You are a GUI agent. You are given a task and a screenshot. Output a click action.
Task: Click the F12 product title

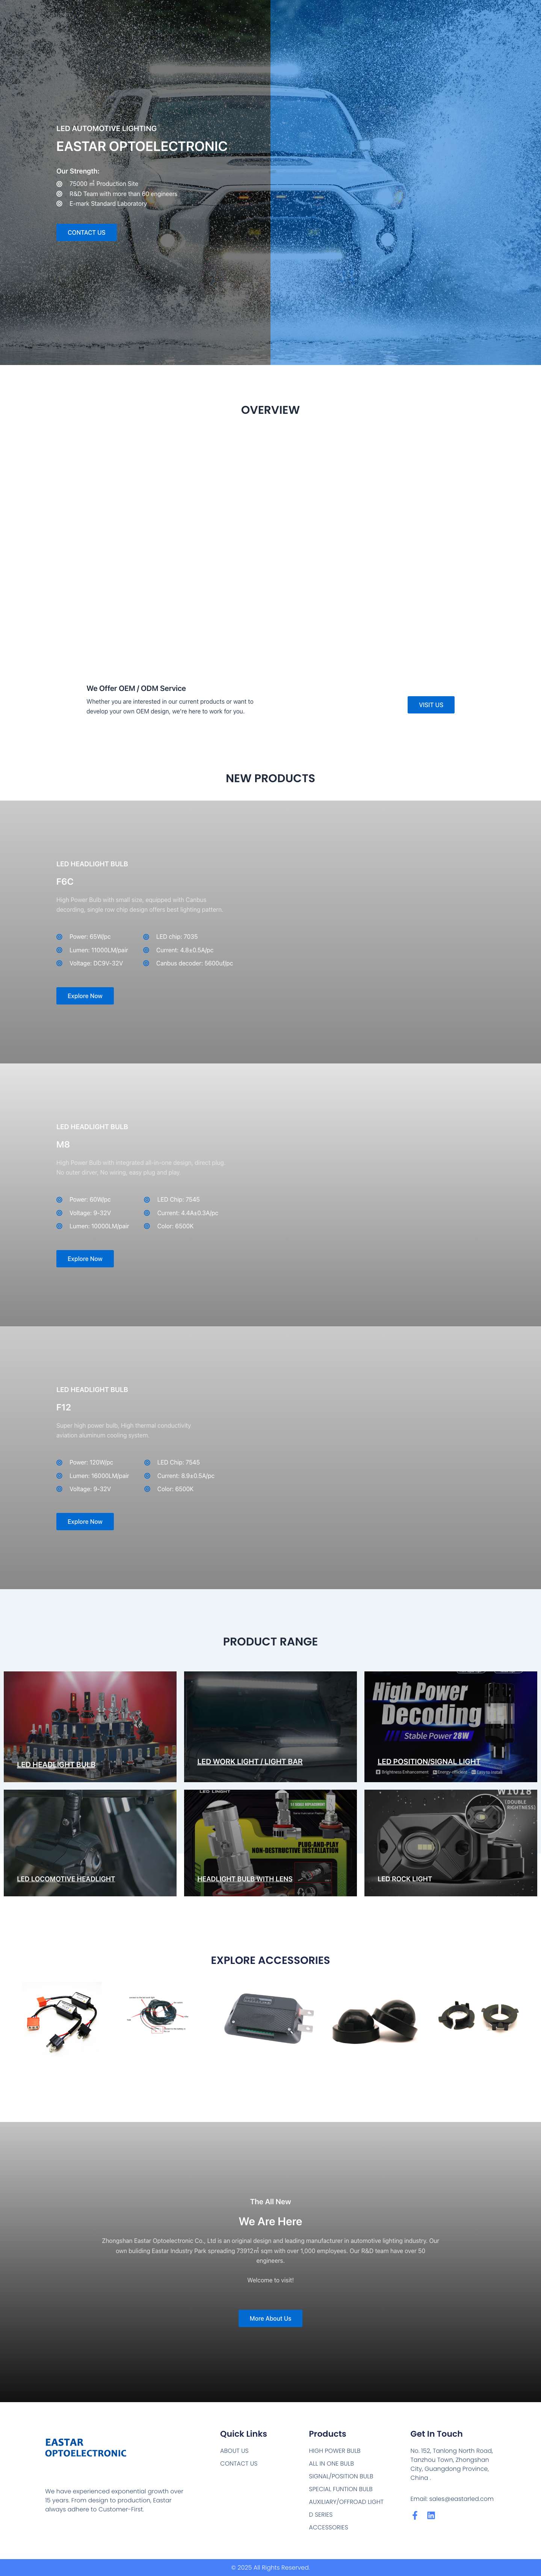pyautogui.click(x=64, y=1407)
